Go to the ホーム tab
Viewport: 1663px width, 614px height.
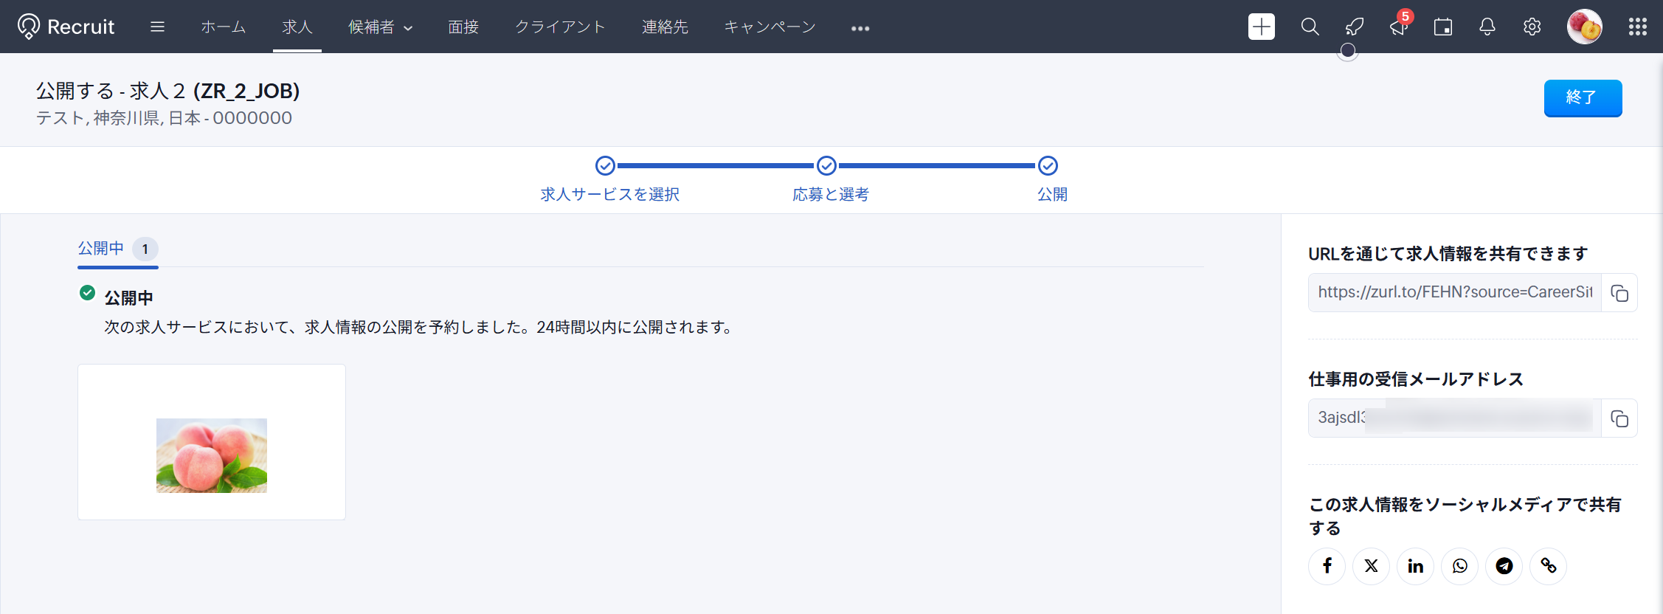(223, 27)
